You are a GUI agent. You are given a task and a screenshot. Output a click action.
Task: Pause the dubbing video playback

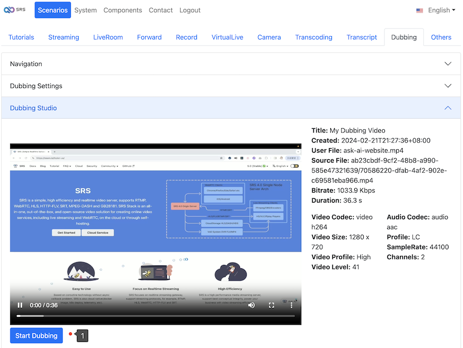(20, 305)
